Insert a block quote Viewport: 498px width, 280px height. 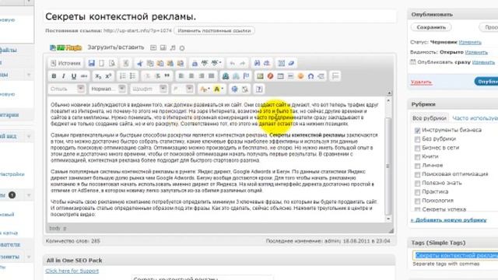click(167, 76)
